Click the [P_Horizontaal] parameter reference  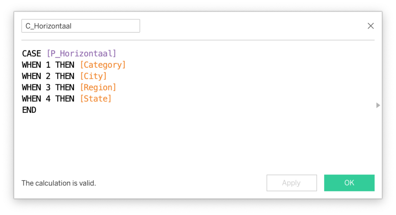pos(81,53)
